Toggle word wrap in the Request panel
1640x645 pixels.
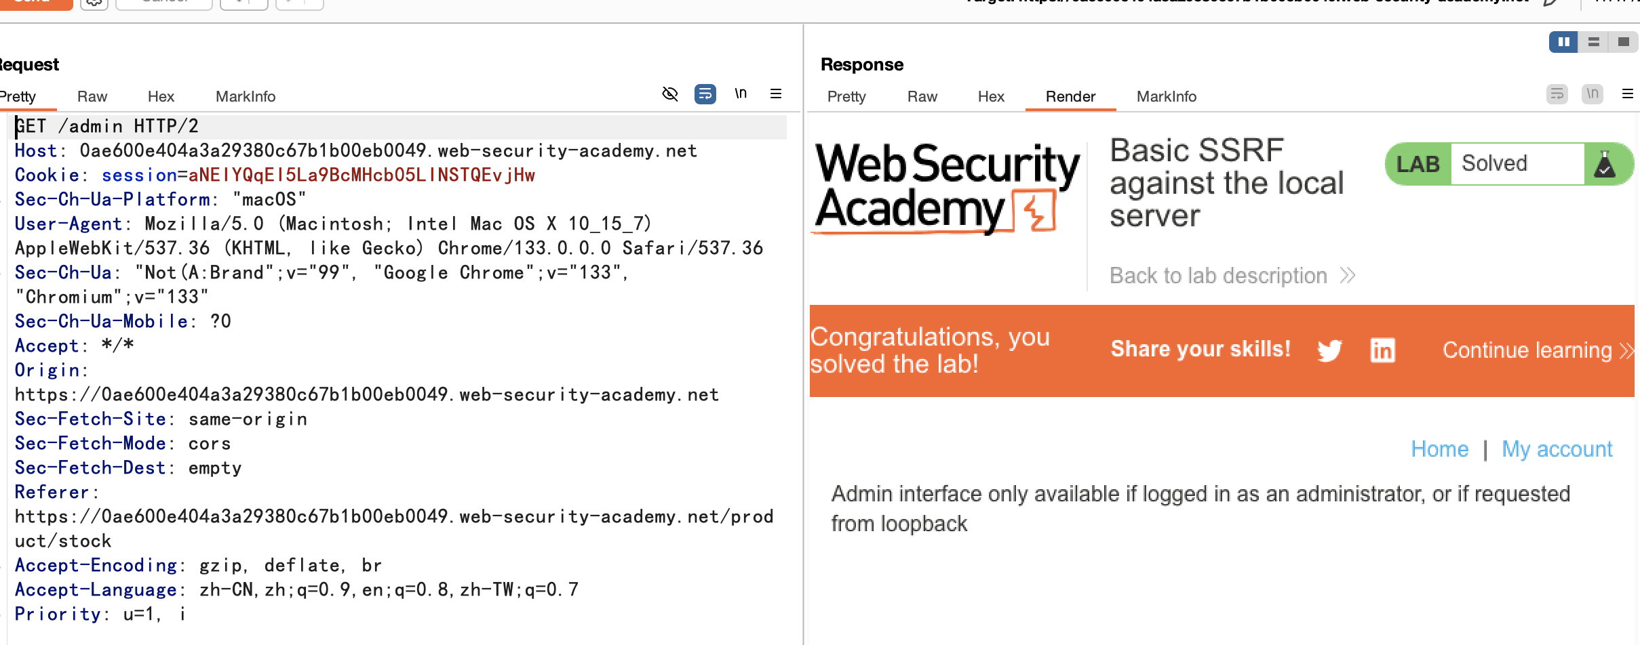pyautogui.click(x=705, y=93)
